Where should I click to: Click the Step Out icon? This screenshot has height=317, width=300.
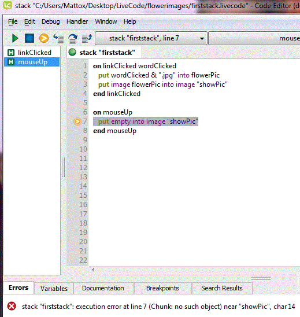point(87,38)
